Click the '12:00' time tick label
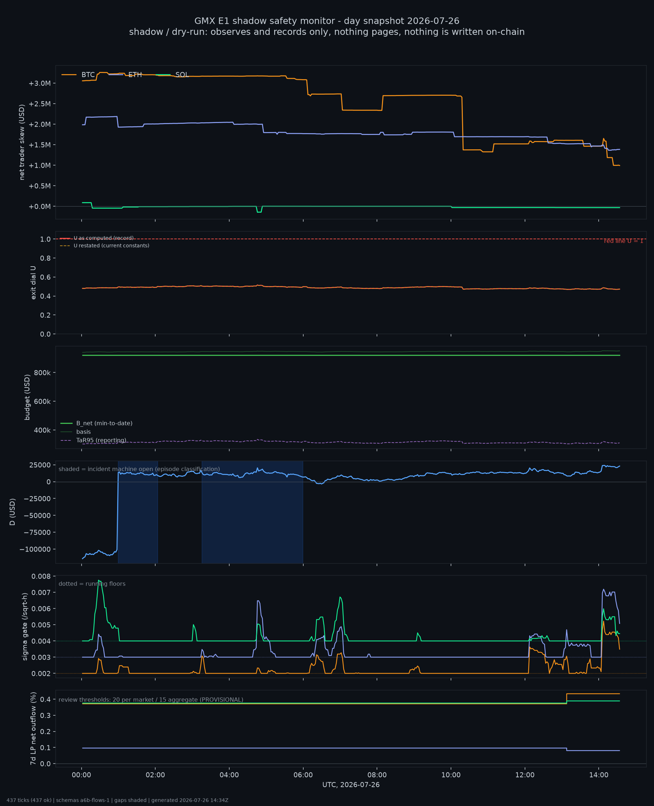The image size is (654, 806). pyautogui.click(x=525, y=775)
